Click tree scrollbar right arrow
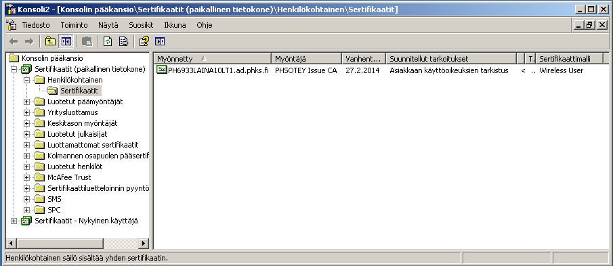 [144, 244]
